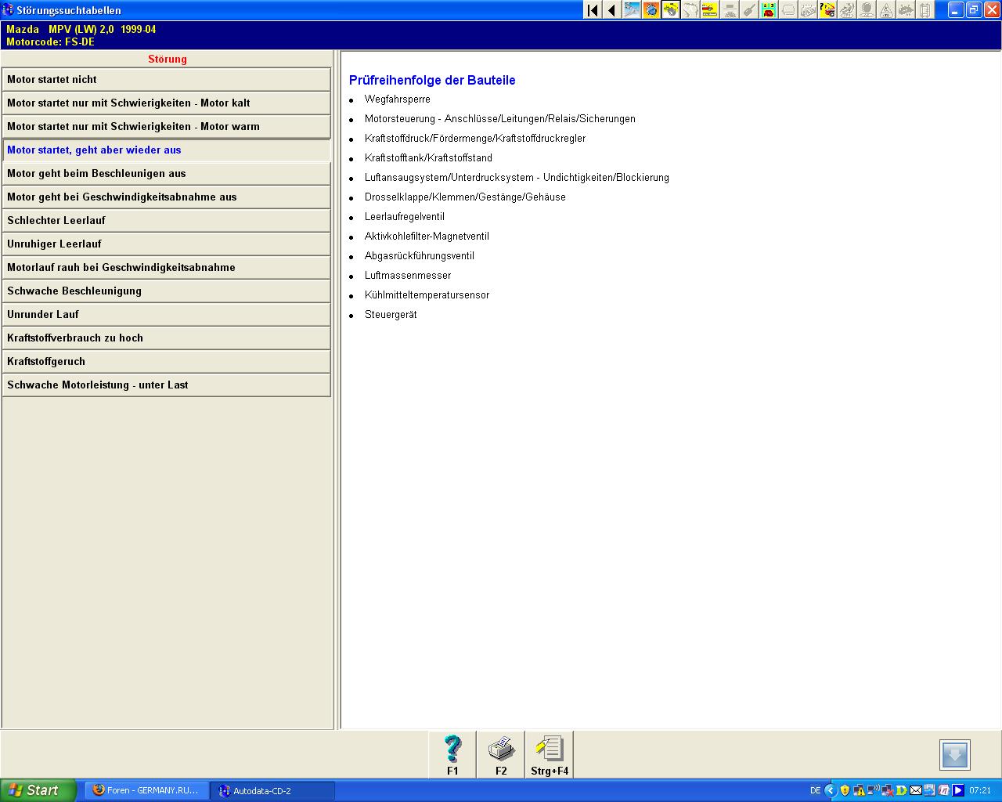Open the Windows Start menu

38,790
